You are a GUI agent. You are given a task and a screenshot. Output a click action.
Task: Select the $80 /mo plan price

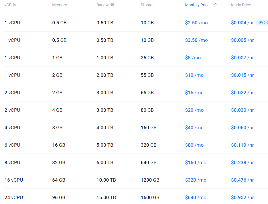(x=194, y=145)
